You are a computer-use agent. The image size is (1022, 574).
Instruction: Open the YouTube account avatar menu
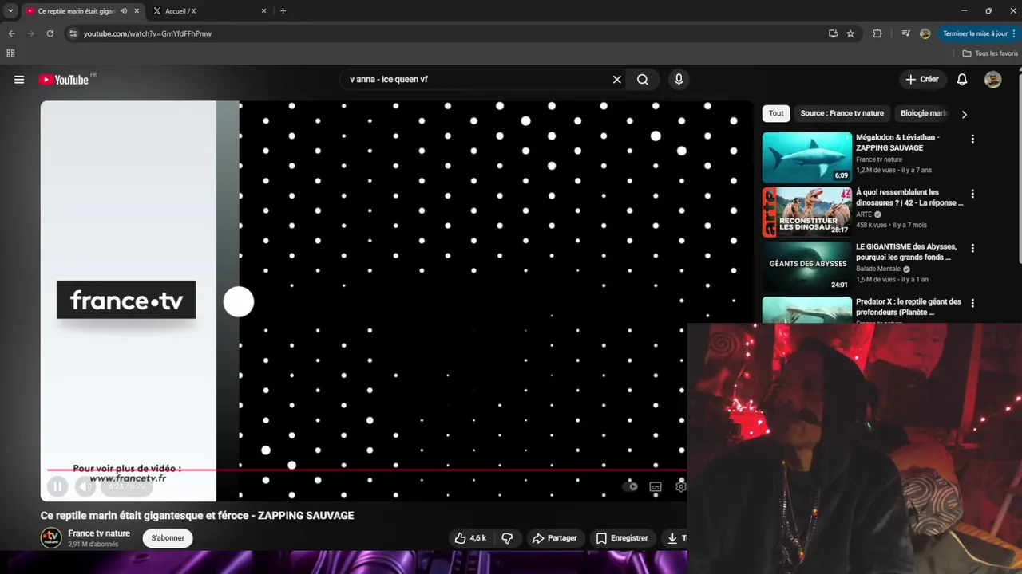(x=992, y=80)
